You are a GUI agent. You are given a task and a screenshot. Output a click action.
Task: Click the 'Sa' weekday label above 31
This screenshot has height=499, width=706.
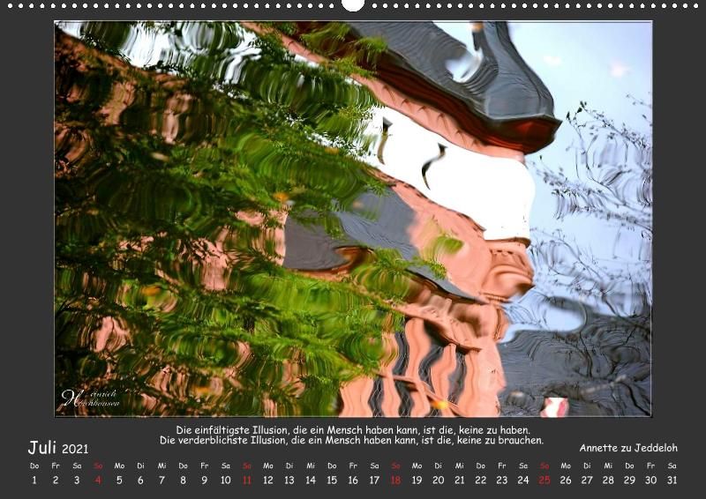(x=672, y=465)
